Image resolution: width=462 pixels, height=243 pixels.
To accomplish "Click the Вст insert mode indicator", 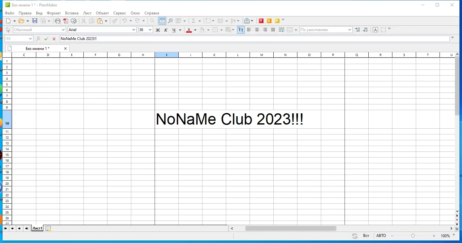I will coord(366,236).
